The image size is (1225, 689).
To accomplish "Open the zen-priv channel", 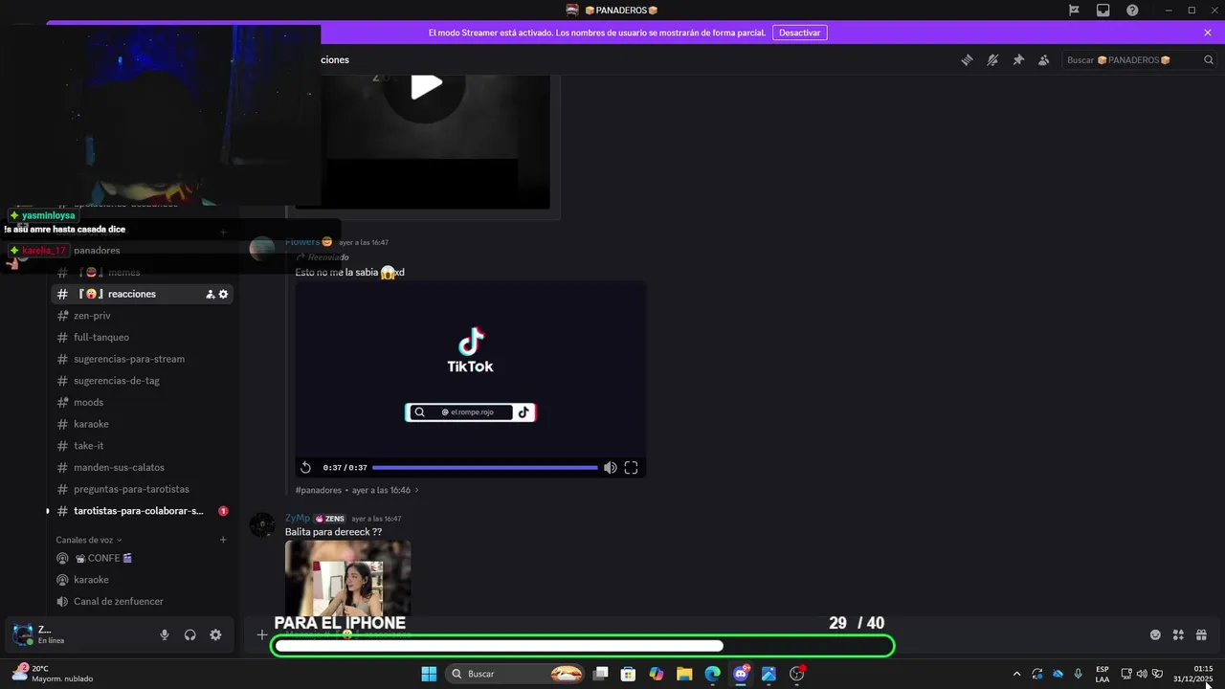I will coord(142,316).
